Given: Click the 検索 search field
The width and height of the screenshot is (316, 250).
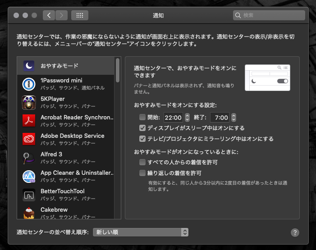Looking at the screenshot, I should click(269, 15).
